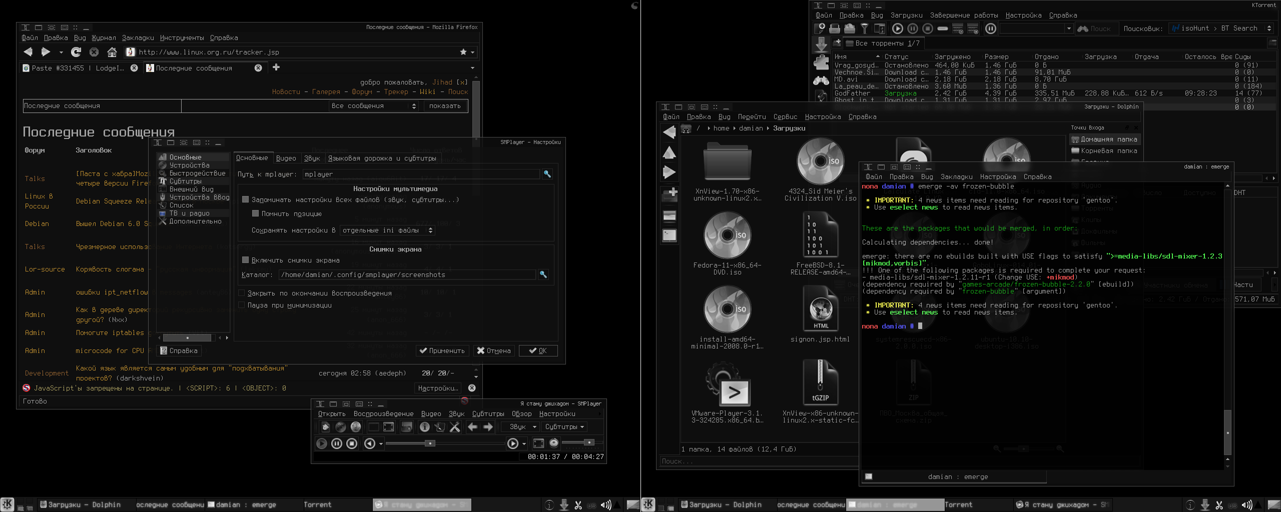Click the Firefox back navigation arrow
The width and height of the screenshot is (1281, 512).
click(x=29, y=52)
